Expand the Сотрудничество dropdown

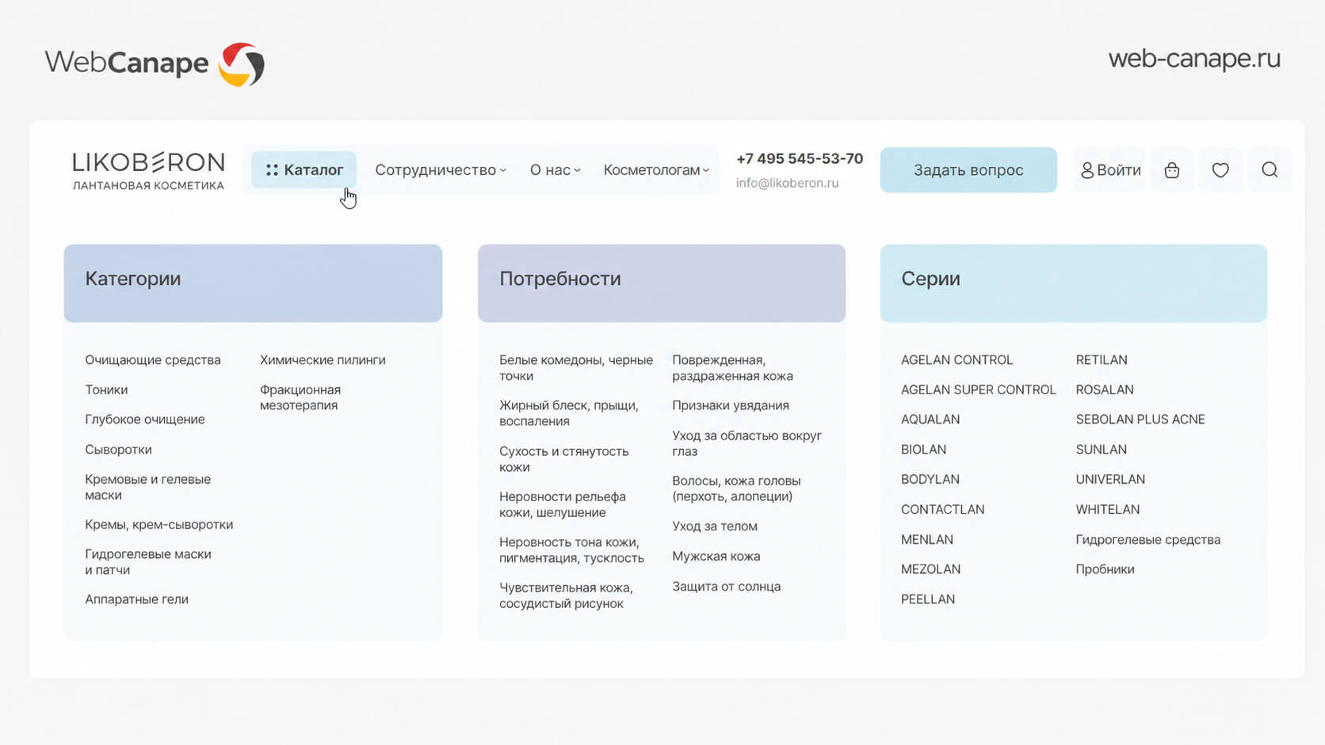pyautogui.click(x=441, y=170)
